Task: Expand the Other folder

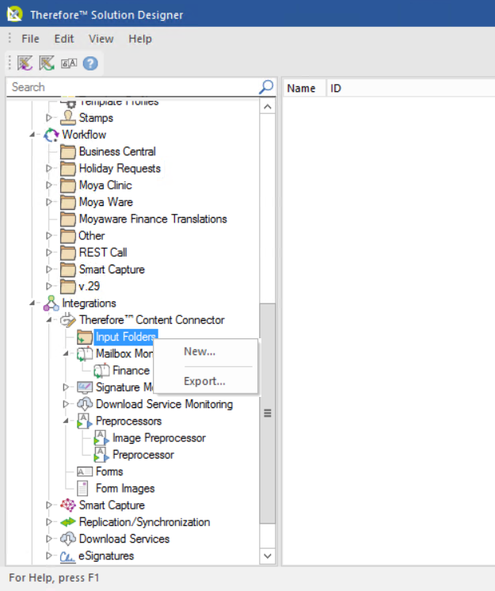Action: 49,235
